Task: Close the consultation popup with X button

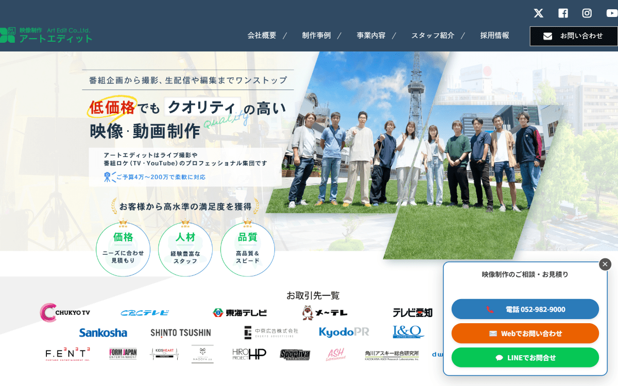Action: click(x=605, y=264)
